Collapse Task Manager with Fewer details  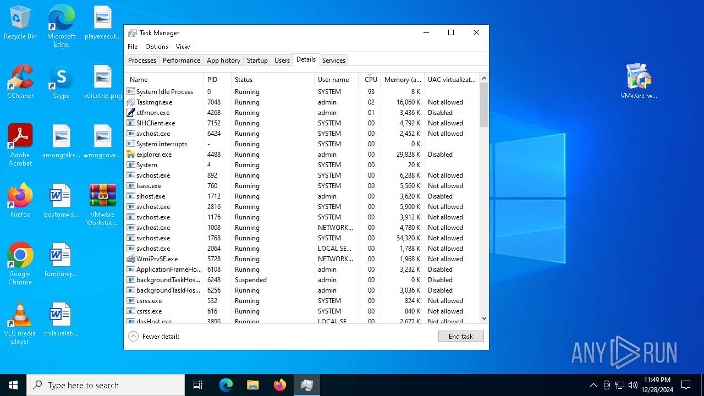154,337
